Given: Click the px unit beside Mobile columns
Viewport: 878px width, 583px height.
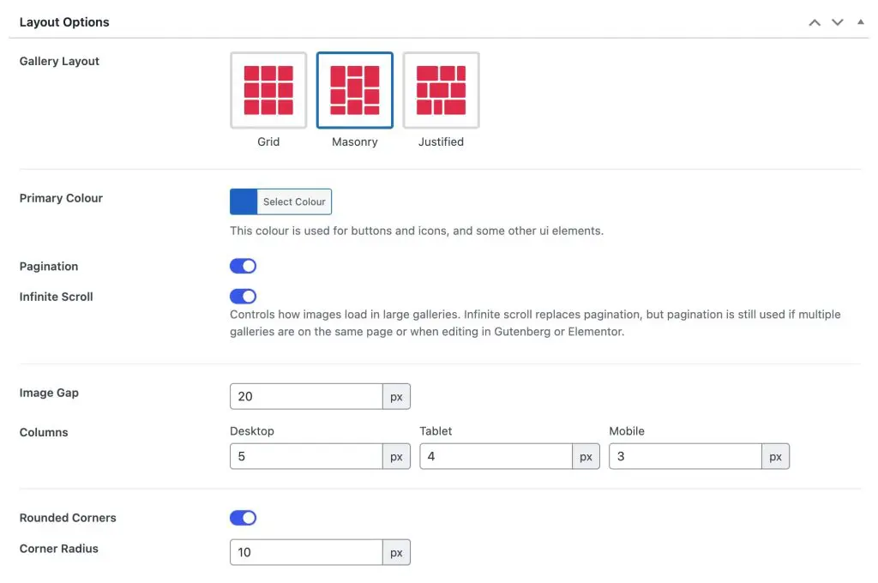Looking at the screenshot, I should pyautogui.click(x=775, y=457).
